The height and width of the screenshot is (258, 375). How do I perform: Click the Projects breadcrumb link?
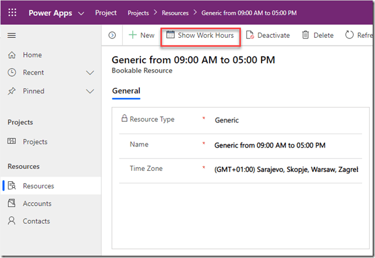[x=139, y=13]
